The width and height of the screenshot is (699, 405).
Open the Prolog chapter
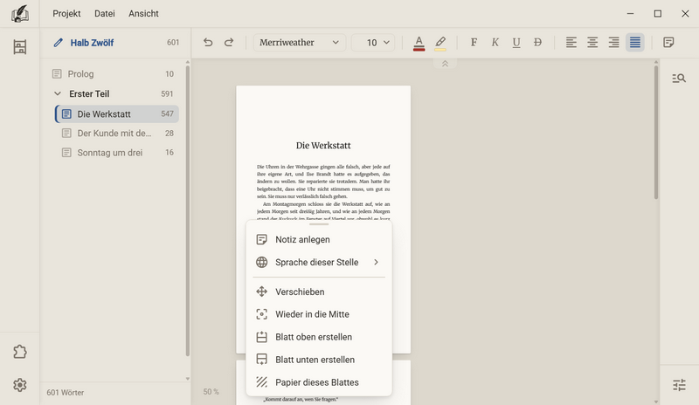pyautogui.click(x=114, y=74)
